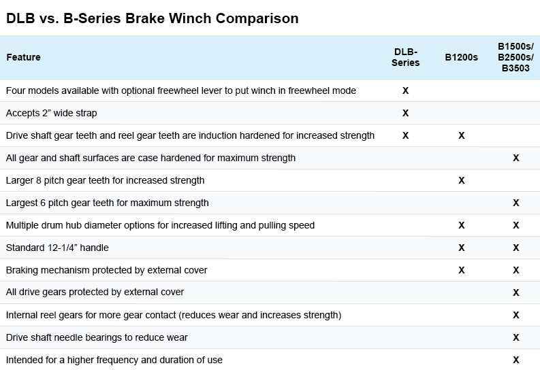Click the B1200s X for braking mechanism cover
The width and height of the screenshot is (540, 370).
[x=462, y=270]
